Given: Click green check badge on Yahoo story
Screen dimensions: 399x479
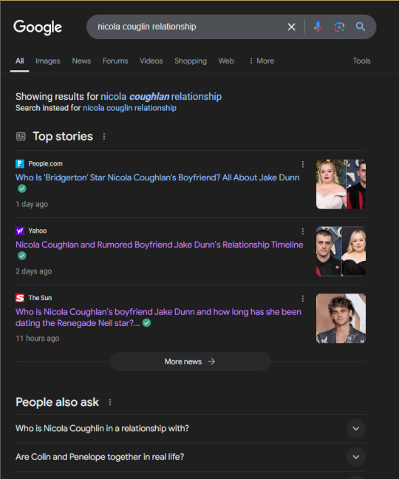Looking at the screenshot, I should pos(22,256).
